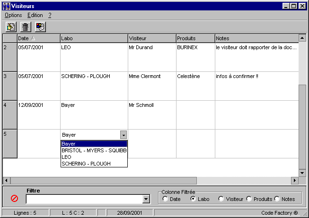Open the Options menu
Screen dimensions: 309x218
click(13, 15)
